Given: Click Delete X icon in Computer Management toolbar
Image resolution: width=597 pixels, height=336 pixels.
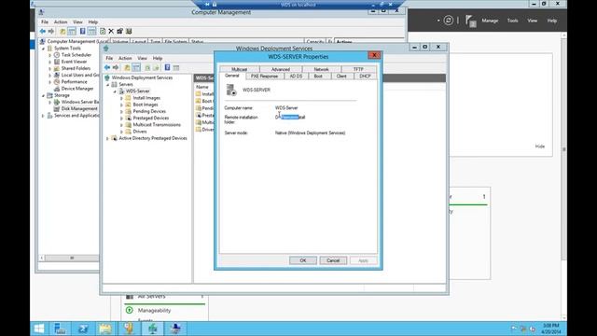Looking at the screenshot, I should 111,31.
